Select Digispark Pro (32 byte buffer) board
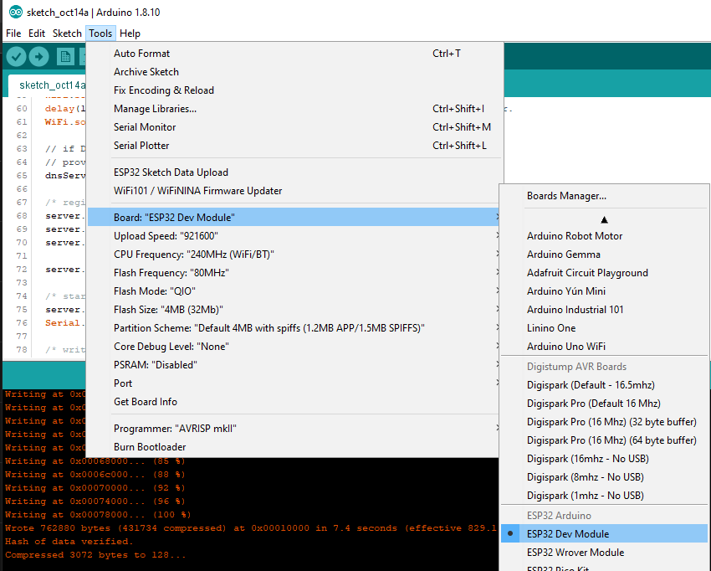The width and height of the screenshot is (711, 571). coord(604,422)
